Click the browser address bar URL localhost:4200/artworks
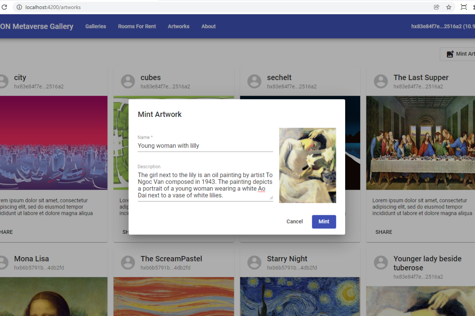This screenshot has height=316, width=475. point(53,7)
